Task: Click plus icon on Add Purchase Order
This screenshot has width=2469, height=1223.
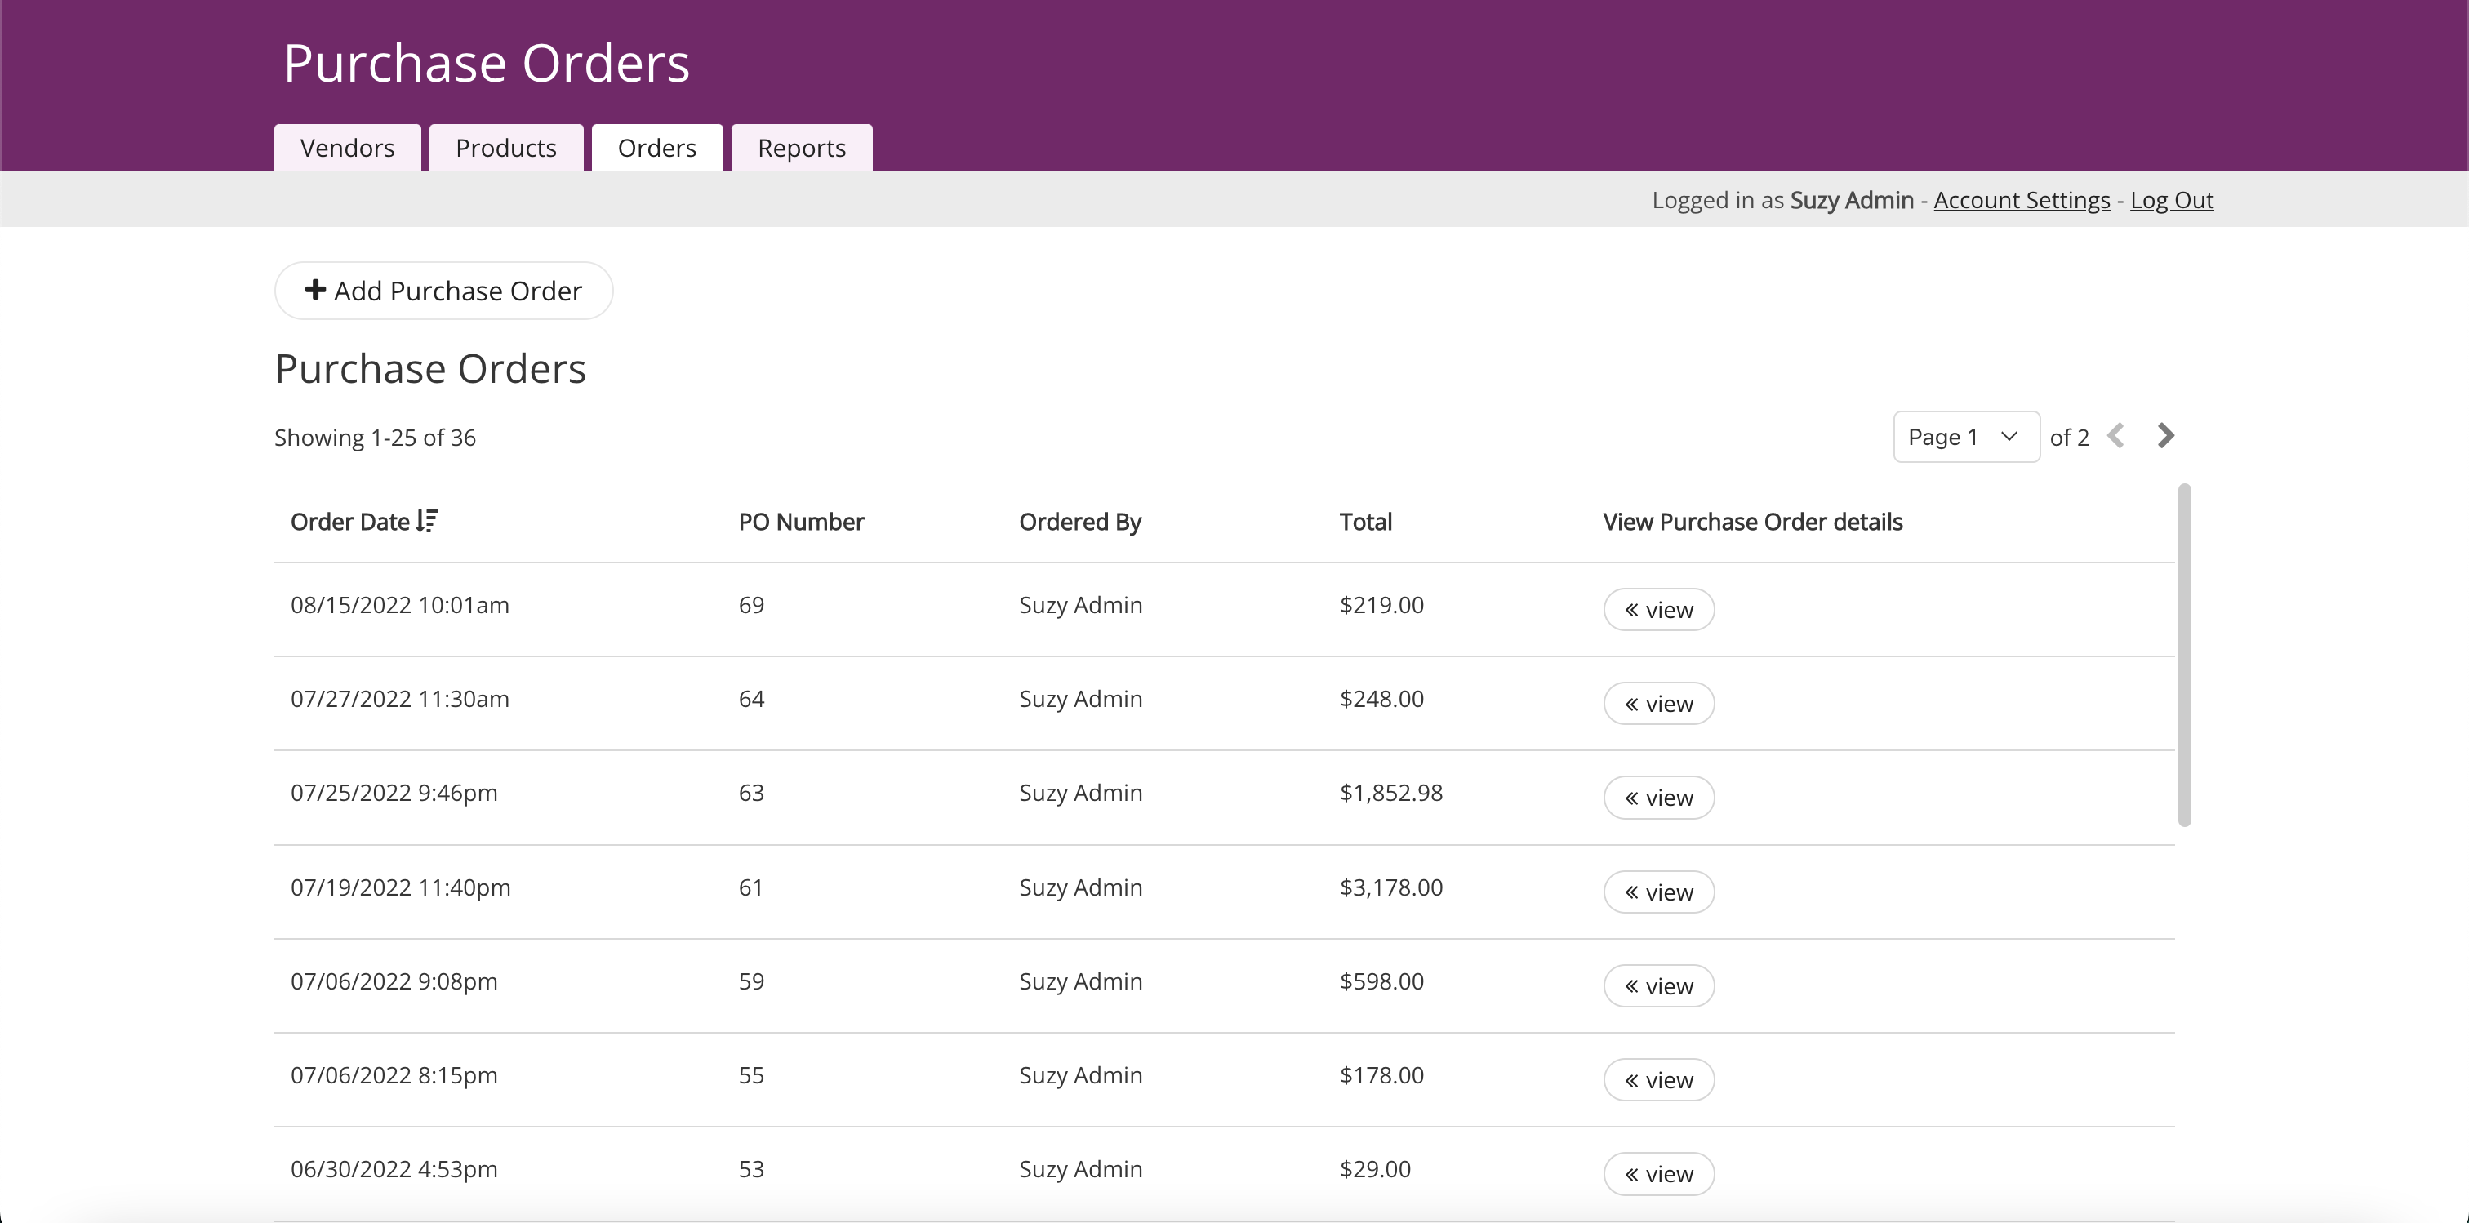Action: coord(315,290)
